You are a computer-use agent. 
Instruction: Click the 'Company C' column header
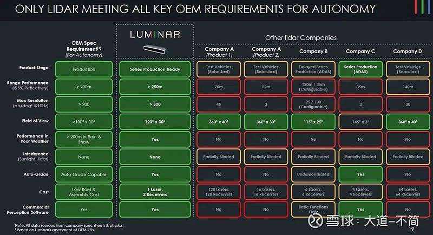click(360, 51)
